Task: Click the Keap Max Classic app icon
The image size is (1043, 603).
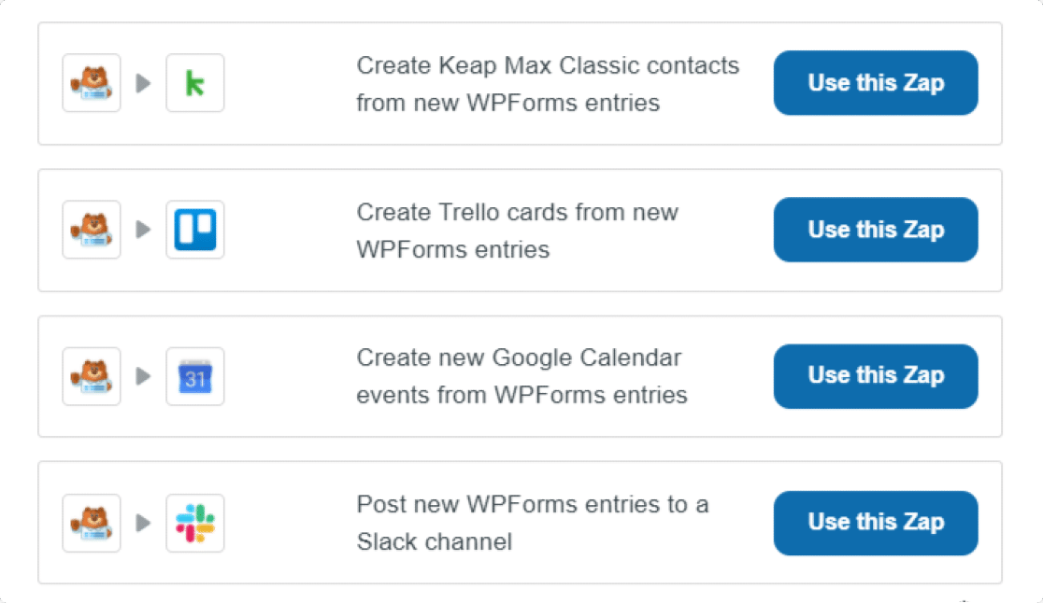Action: pyautogui.click(x=195, y=84)
